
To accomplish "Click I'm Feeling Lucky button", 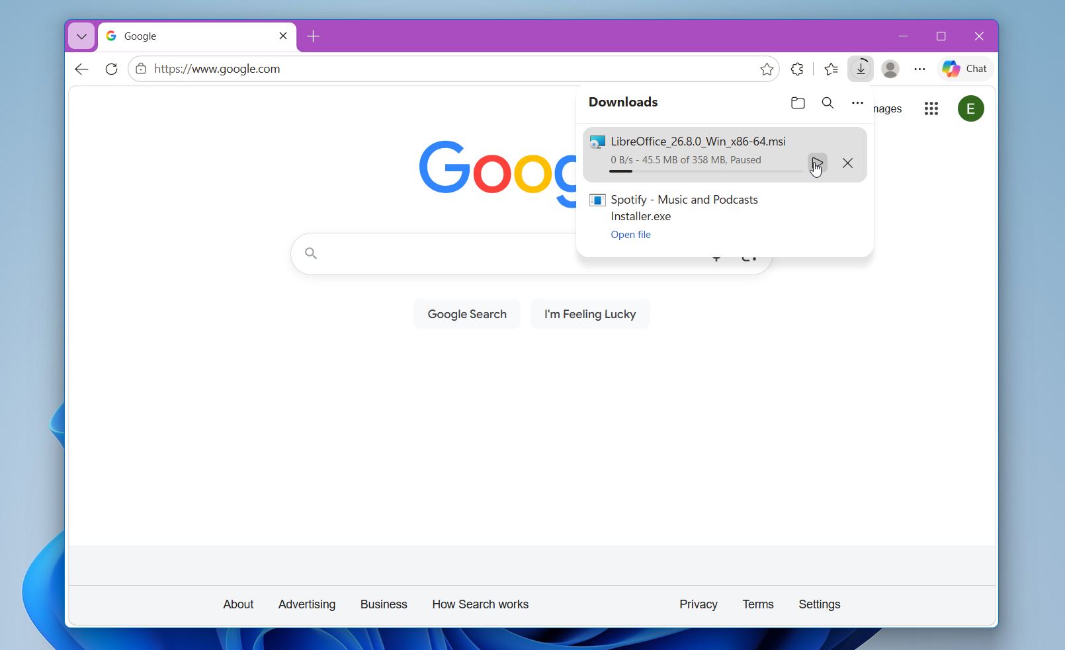I will point(590,314).
